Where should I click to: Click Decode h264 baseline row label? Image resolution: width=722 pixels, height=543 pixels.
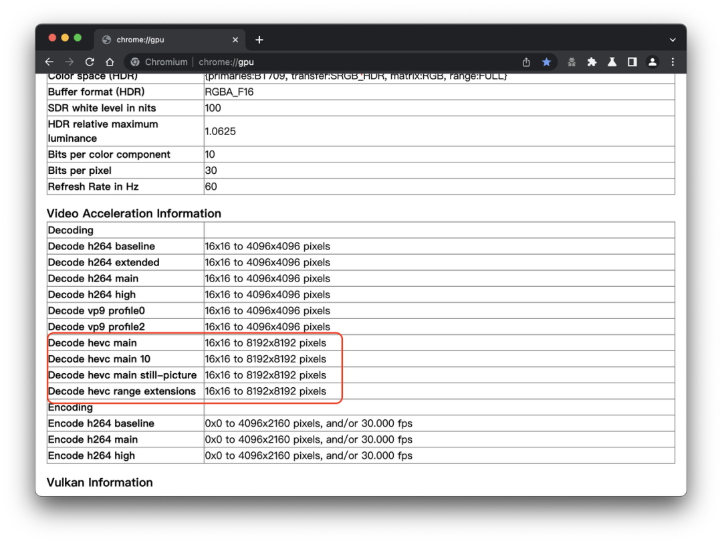click(x=102, y=246)
